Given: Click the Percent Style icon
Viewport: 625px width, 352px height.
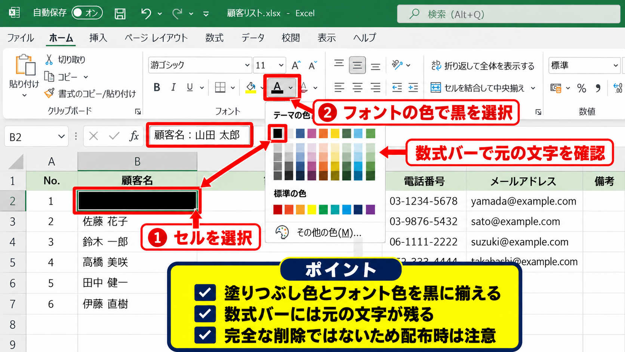Looking at the screenshot, I should pos(581,88).
